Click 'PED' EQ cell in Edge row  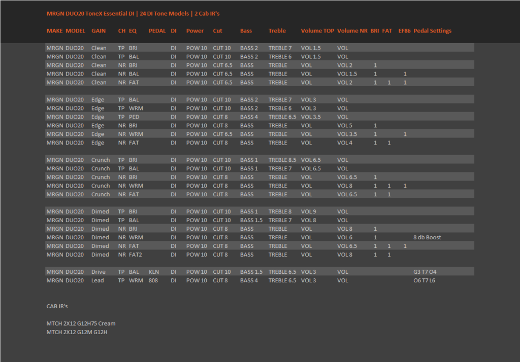tap(134, 117)
